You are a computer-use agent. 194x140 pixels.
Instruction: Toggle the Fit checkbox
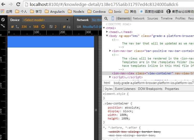[x=64, y=27]
